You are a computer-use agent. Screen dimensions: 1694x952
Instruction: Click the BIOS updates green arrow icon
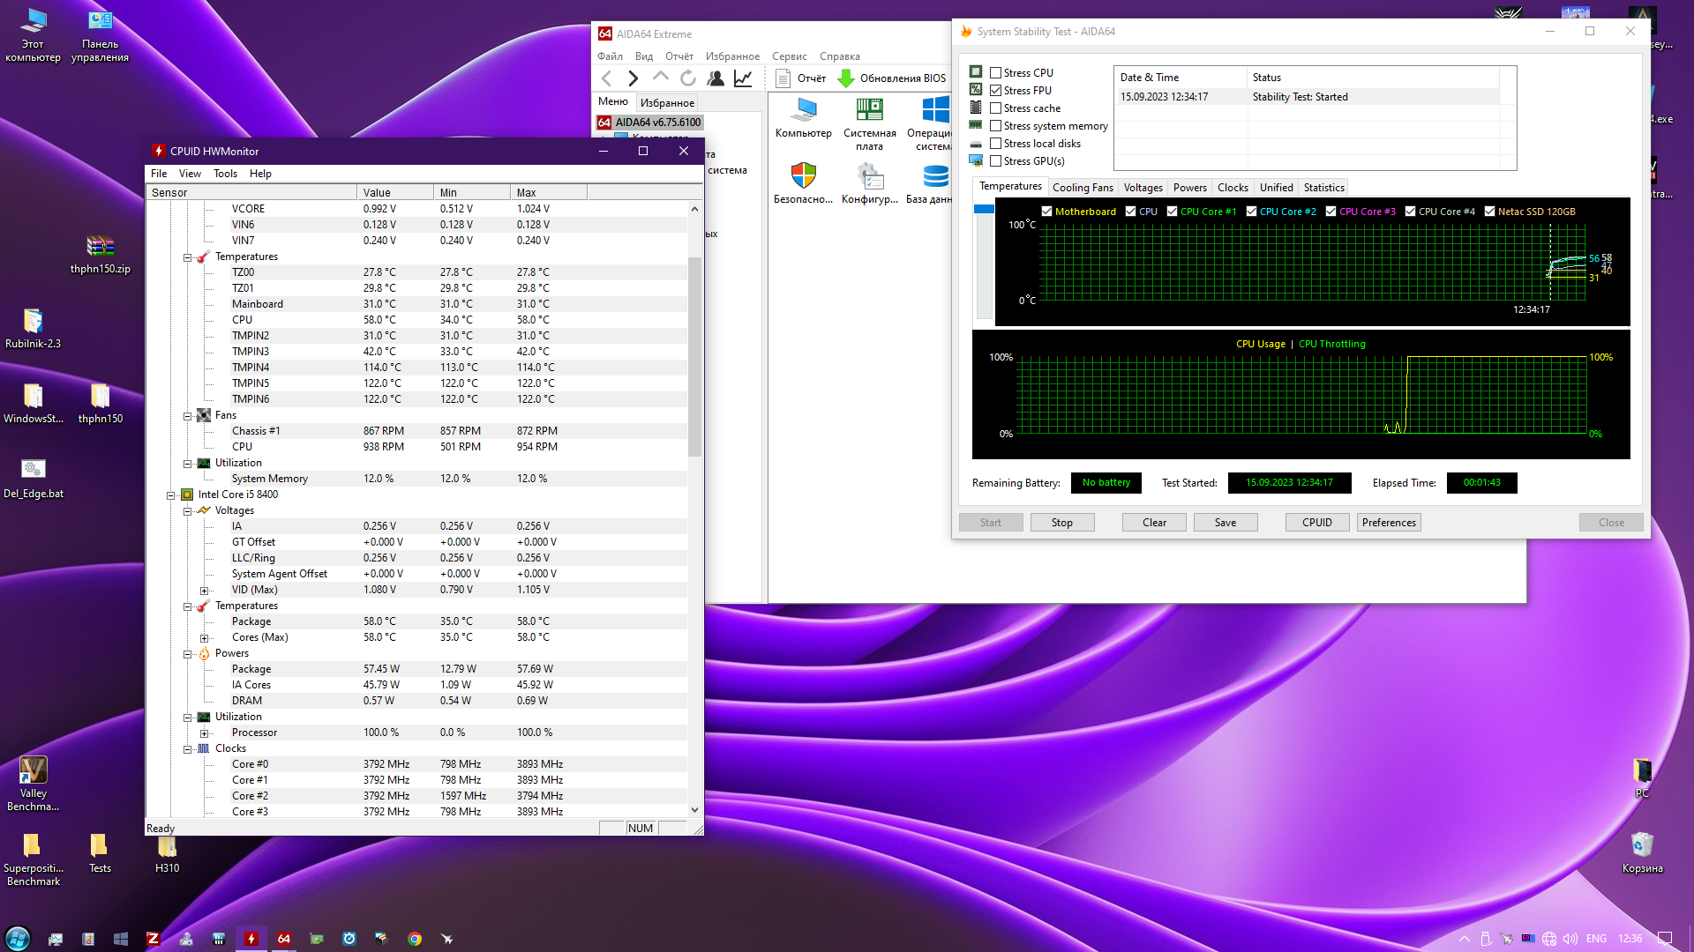(845, 78)
